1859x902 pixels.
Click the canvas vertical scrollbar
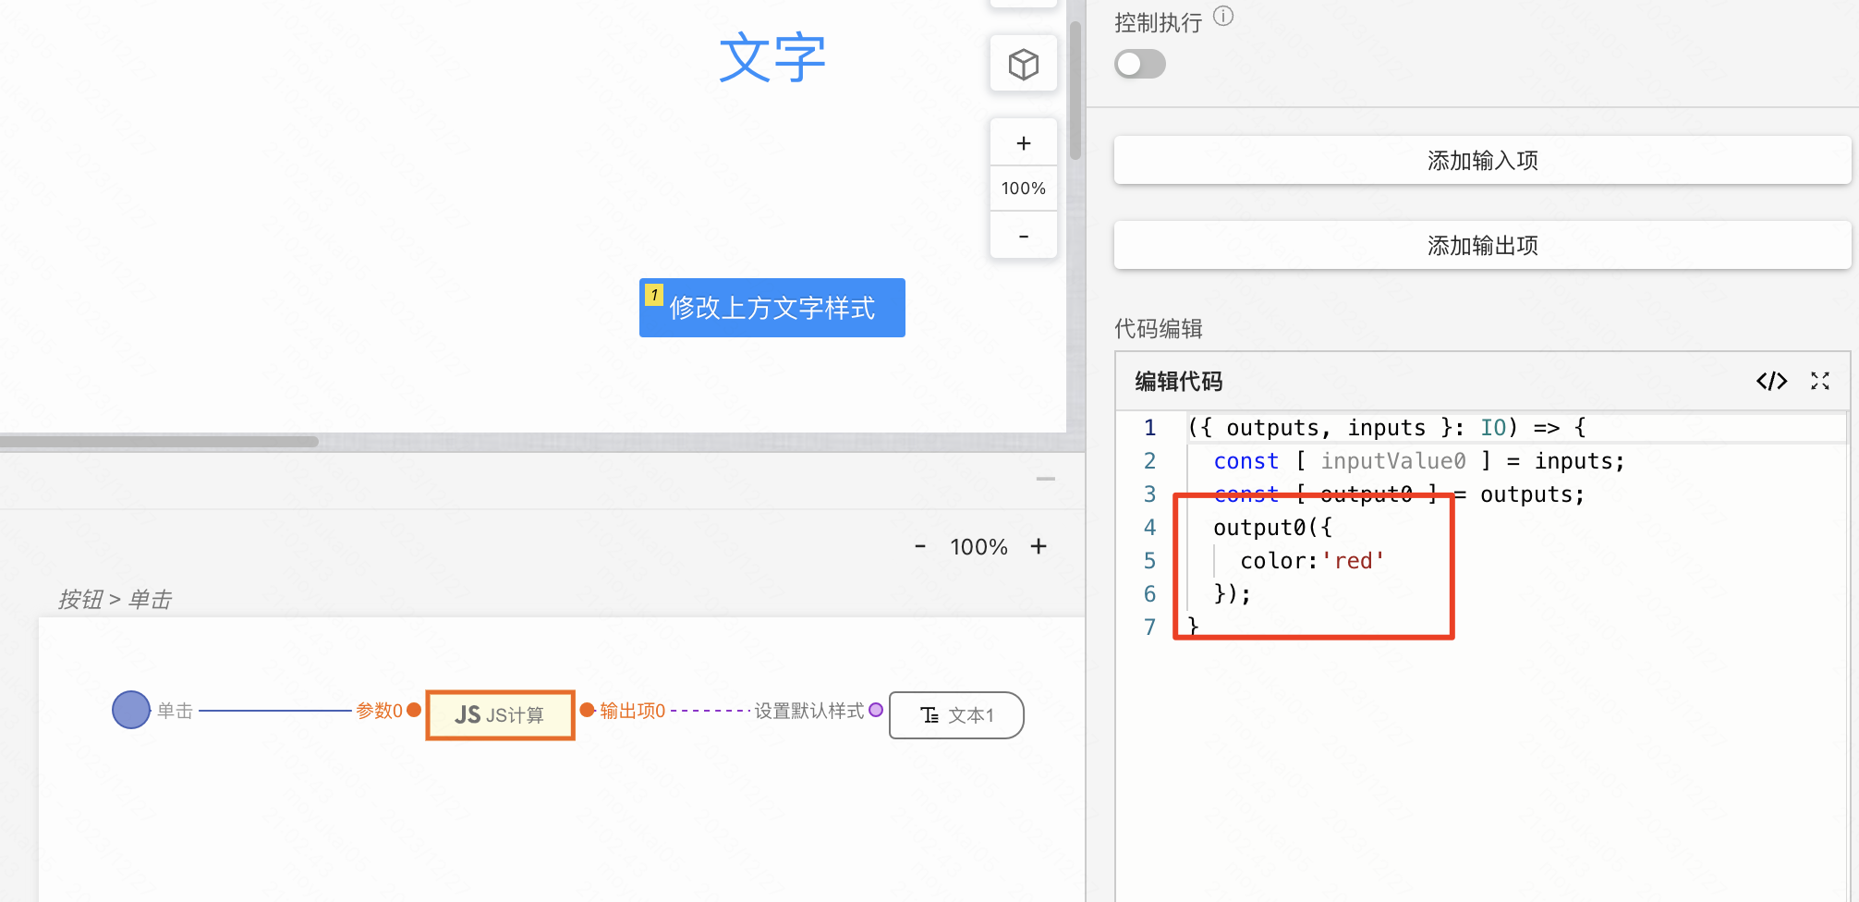(1075, 90)
